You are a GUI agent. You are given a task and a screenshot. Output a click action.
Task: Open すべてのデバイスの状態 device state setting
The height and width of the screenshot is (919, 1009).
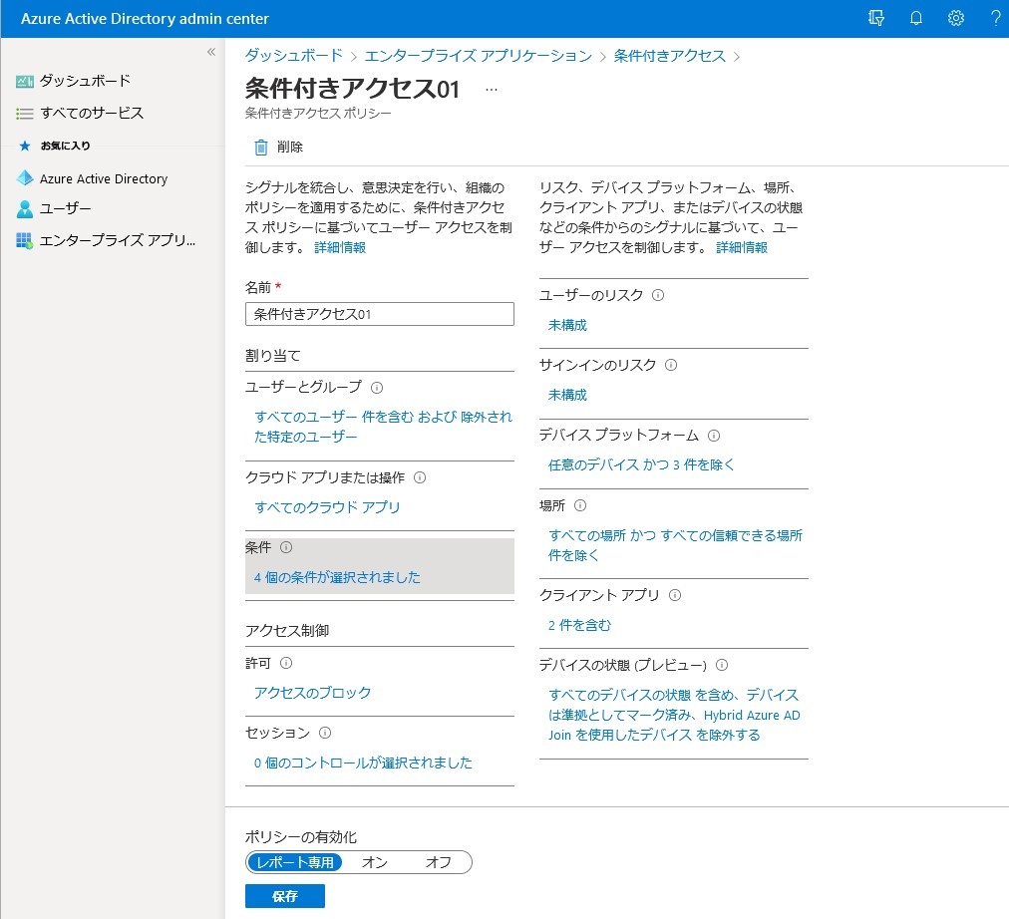[674, 715]
